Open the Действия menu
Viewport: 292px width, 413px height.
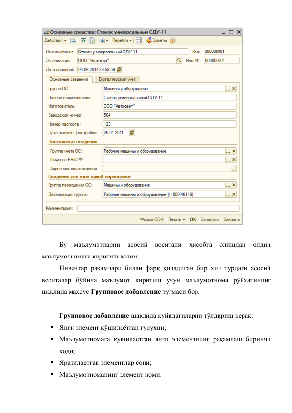click(x=55, y=41)
